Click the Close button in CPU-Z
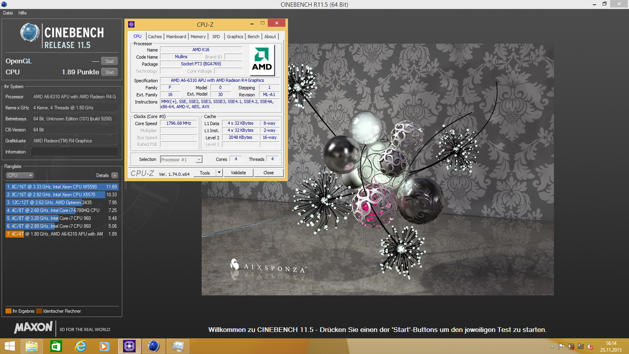 269,173
